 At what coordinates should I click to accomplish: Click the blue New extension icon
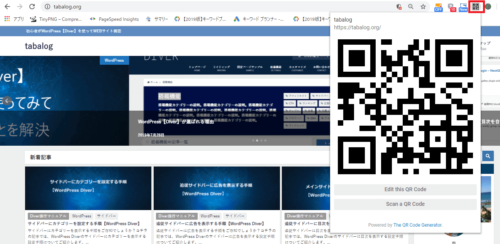(x=463, y=7)
